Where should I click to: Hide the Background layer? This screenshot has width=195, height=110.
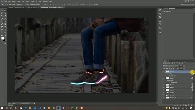click(x=164, y=98)
